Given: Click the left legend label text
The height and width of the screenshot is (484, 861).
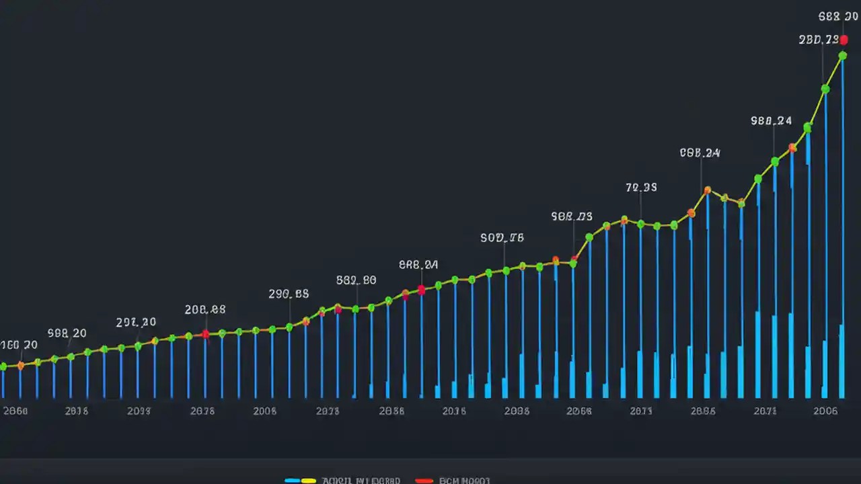Looking at the screenshot, I should [x=361, y=481].
